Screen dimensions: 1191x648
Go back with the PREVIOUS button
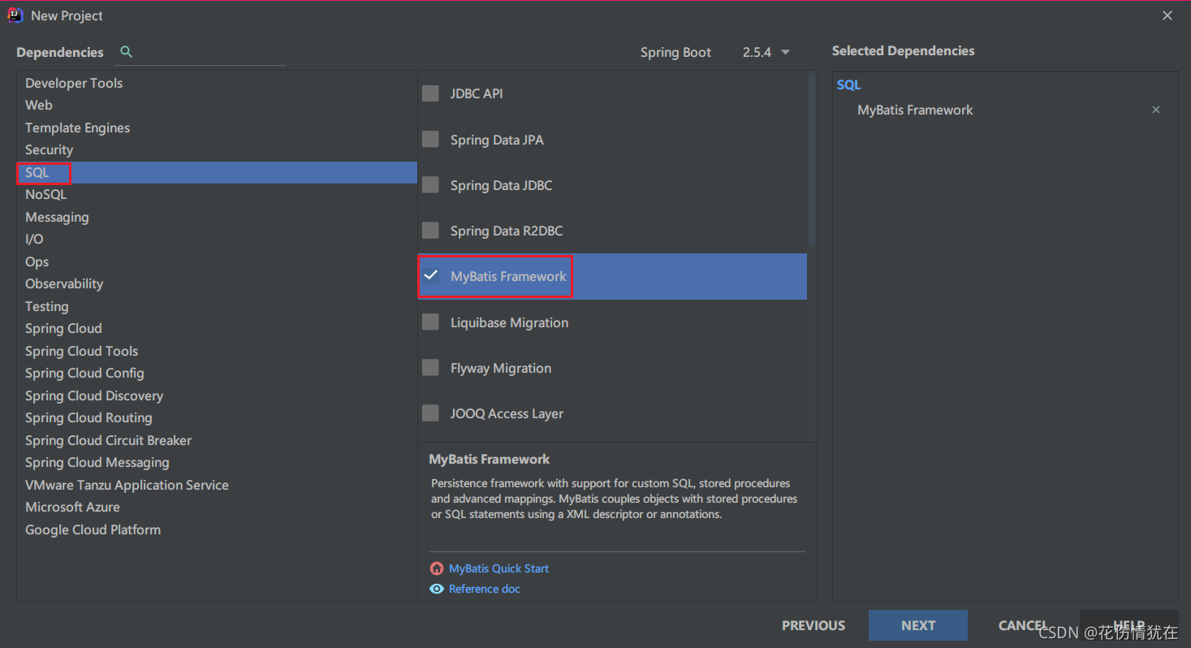coord(813,625)
